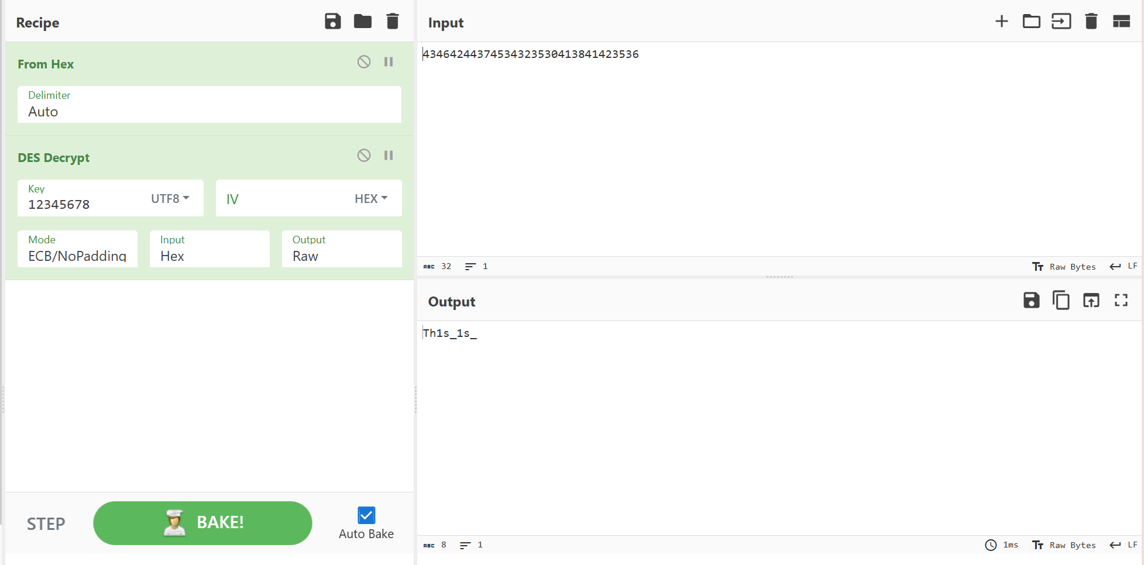Replace input with output

(x=1091, y=301)
